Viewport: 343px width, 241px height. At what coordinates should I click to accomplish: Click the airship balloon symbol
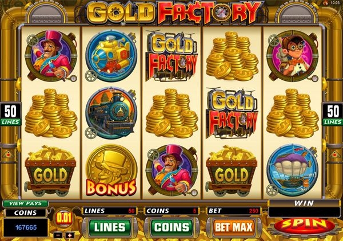point(292,170)
